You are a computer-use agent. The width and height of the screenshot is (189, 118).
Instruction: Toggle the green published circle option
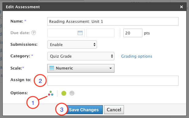coord(64,93)
